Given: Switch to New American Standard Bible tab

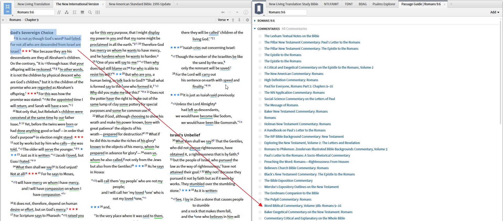Looking at the screenshot, I should click(x=140, y=4).
